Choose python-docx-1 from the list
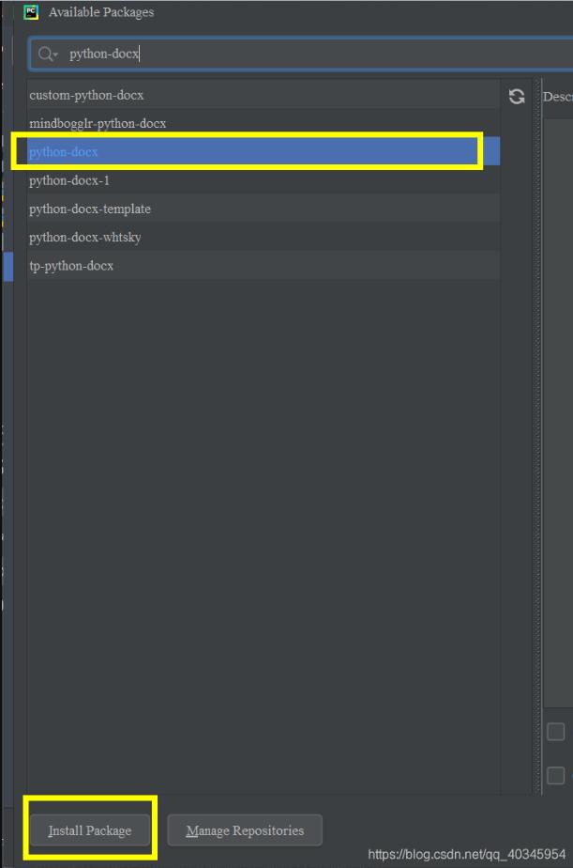The image size is (573, 868). pyautogui.click(x=264, y=180)
